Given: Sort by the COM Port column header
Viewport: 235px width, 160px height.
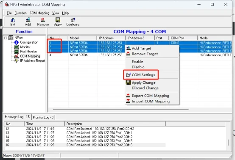Looking at the screenshot, I should (183, 38).
